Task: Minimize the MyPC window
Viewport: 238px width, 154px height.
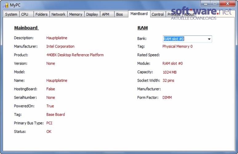Action: coord(206,3)
